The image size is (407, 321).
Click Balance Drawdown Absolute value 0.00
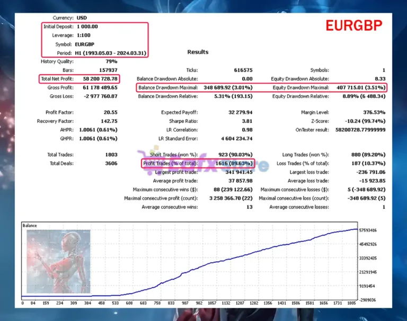[x=247, y=78]
